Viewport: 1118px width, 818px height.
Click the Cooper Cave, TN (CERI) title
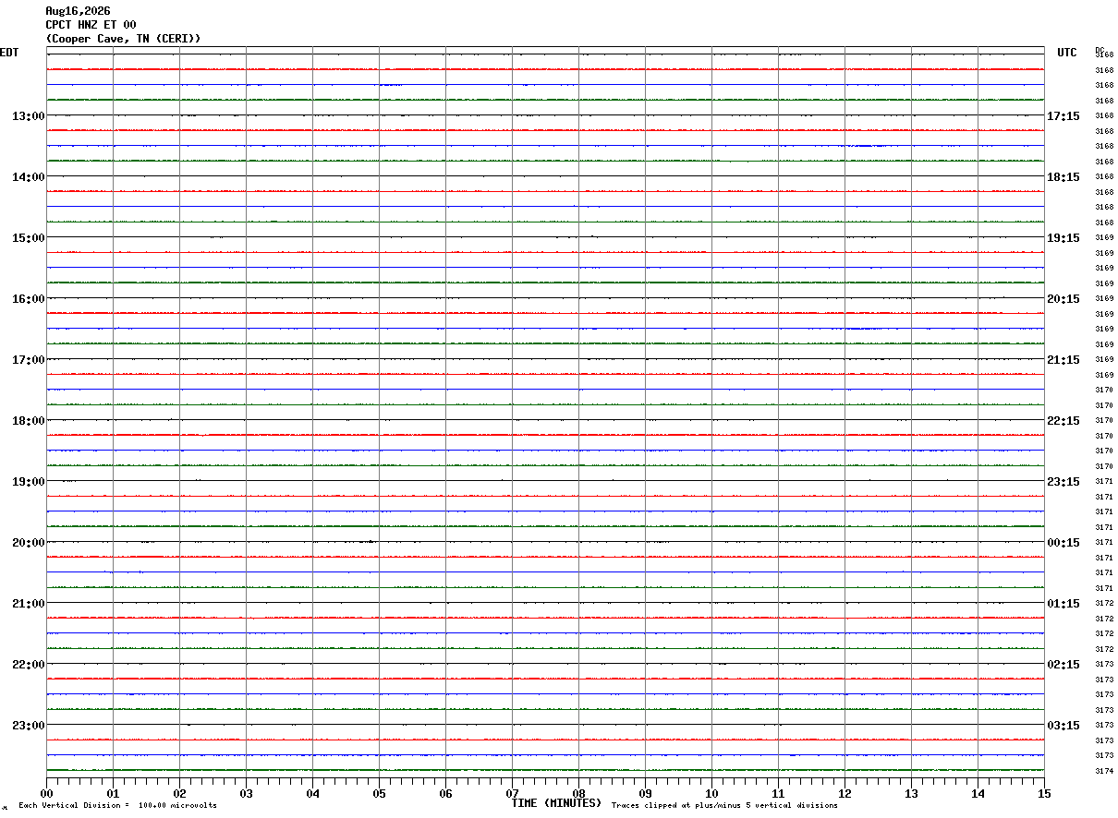[123, 39]
